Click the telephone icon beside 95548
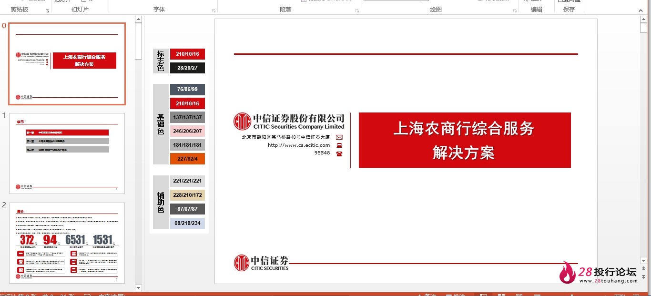 pos(339,153)
